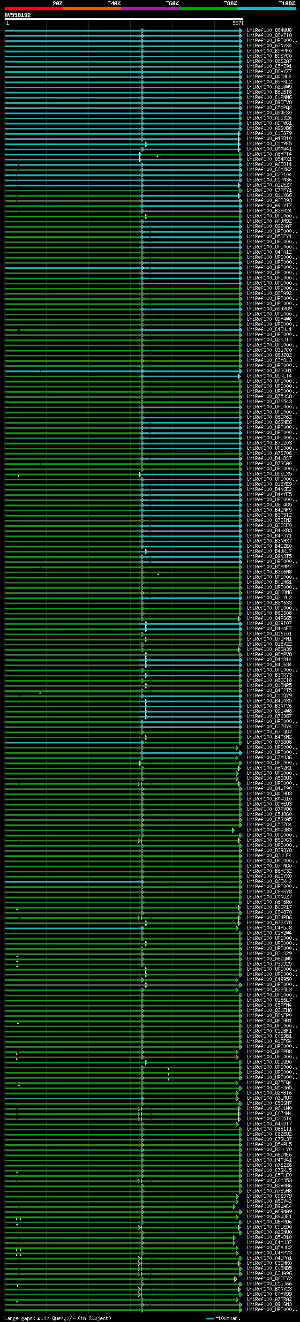
Task: Select hit UniRef100_Q18NR5
Action: (x=269, y=685)
